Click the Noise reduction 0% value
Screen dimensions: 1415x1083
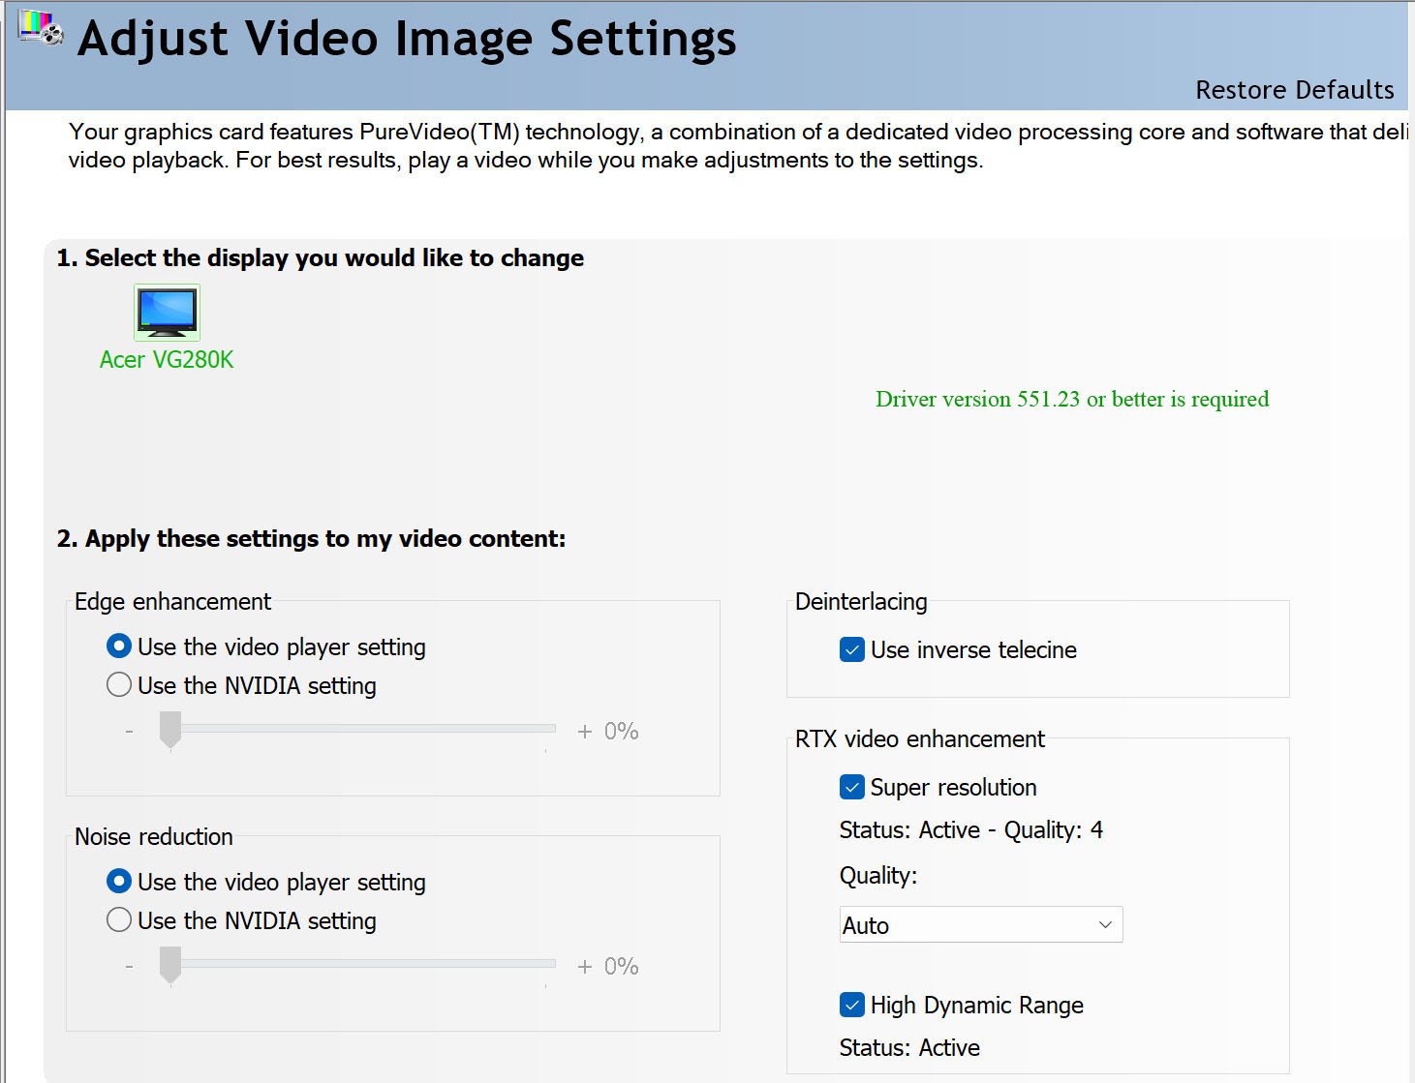pos(621,967)
